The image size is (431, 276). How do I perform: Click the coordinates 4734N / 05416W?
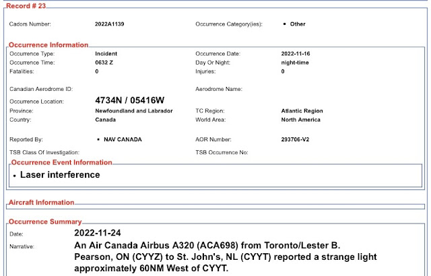point(130,101)
